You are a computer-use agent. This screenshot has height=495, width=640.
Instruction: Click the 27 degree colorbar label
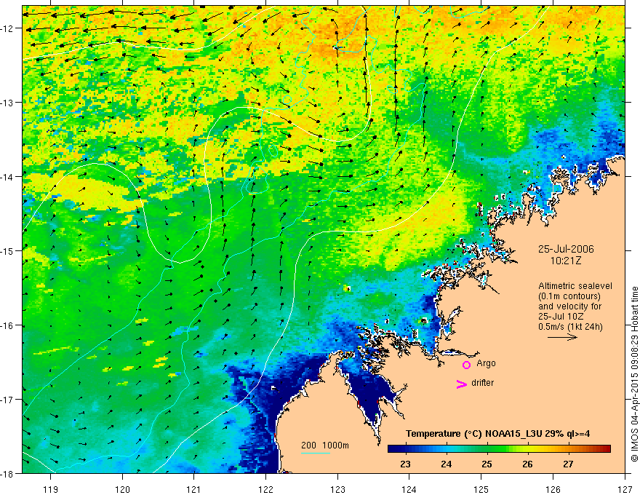568,464
